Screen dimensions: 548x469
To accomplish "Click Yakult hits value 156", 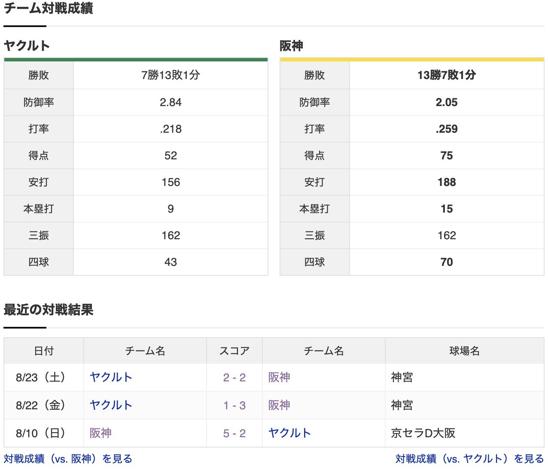I will [x=170, y=182].
